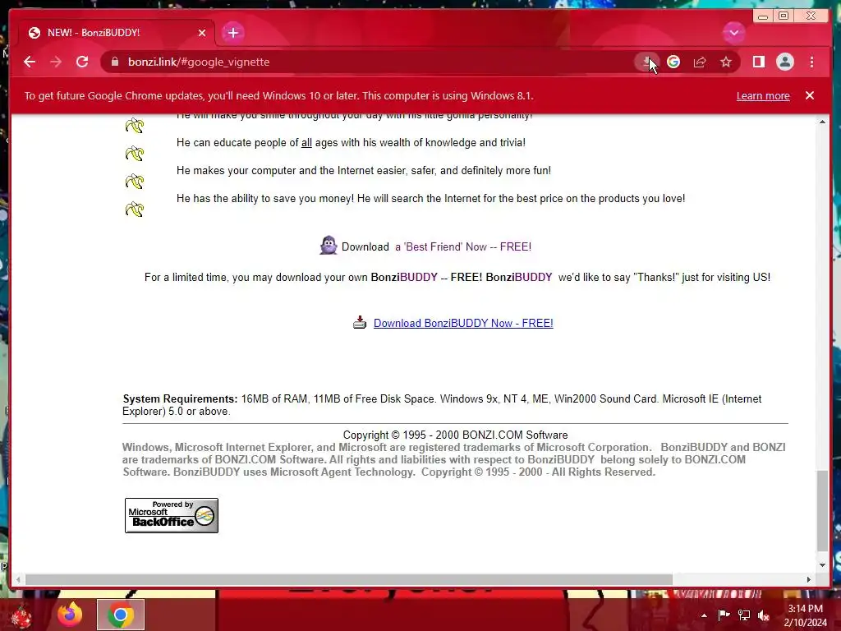This screenshot has height=631, width=841.
Task: Click banana bullet next to save money line
Action: point(134,210)
